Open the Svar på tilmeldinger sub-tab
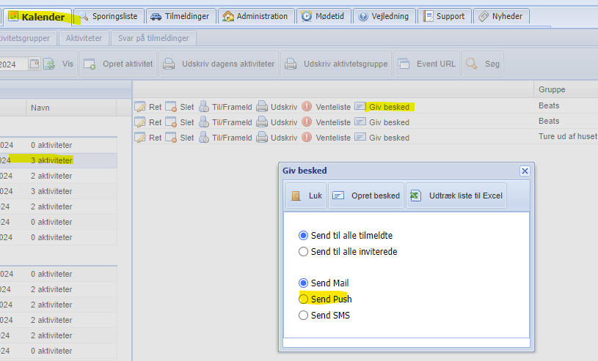The image size is (598, 361). coord(153,38)
